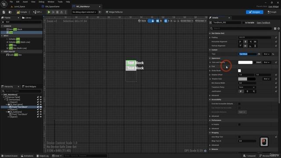This screenshot has height=158, width=281.
Task: Collapse the COMMON palette category
Action: click(2, 26)
